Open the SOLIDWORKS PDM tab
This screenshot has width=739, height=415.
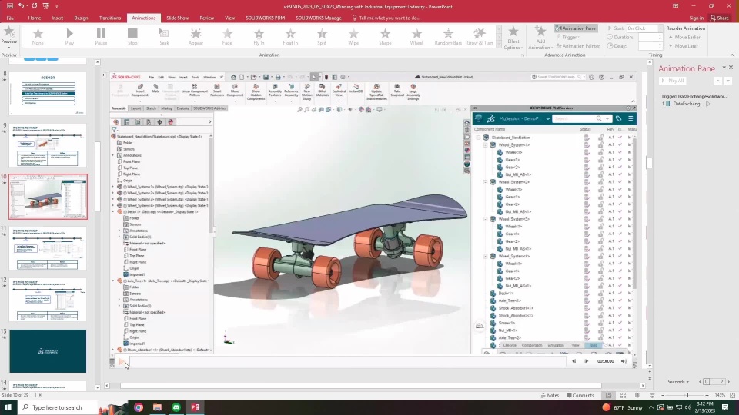[265, 18]
